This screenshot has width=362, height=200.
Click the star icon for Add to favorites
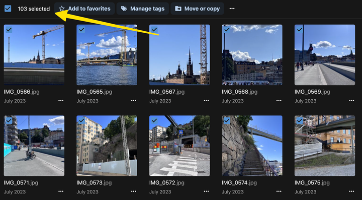click(62, 9)
